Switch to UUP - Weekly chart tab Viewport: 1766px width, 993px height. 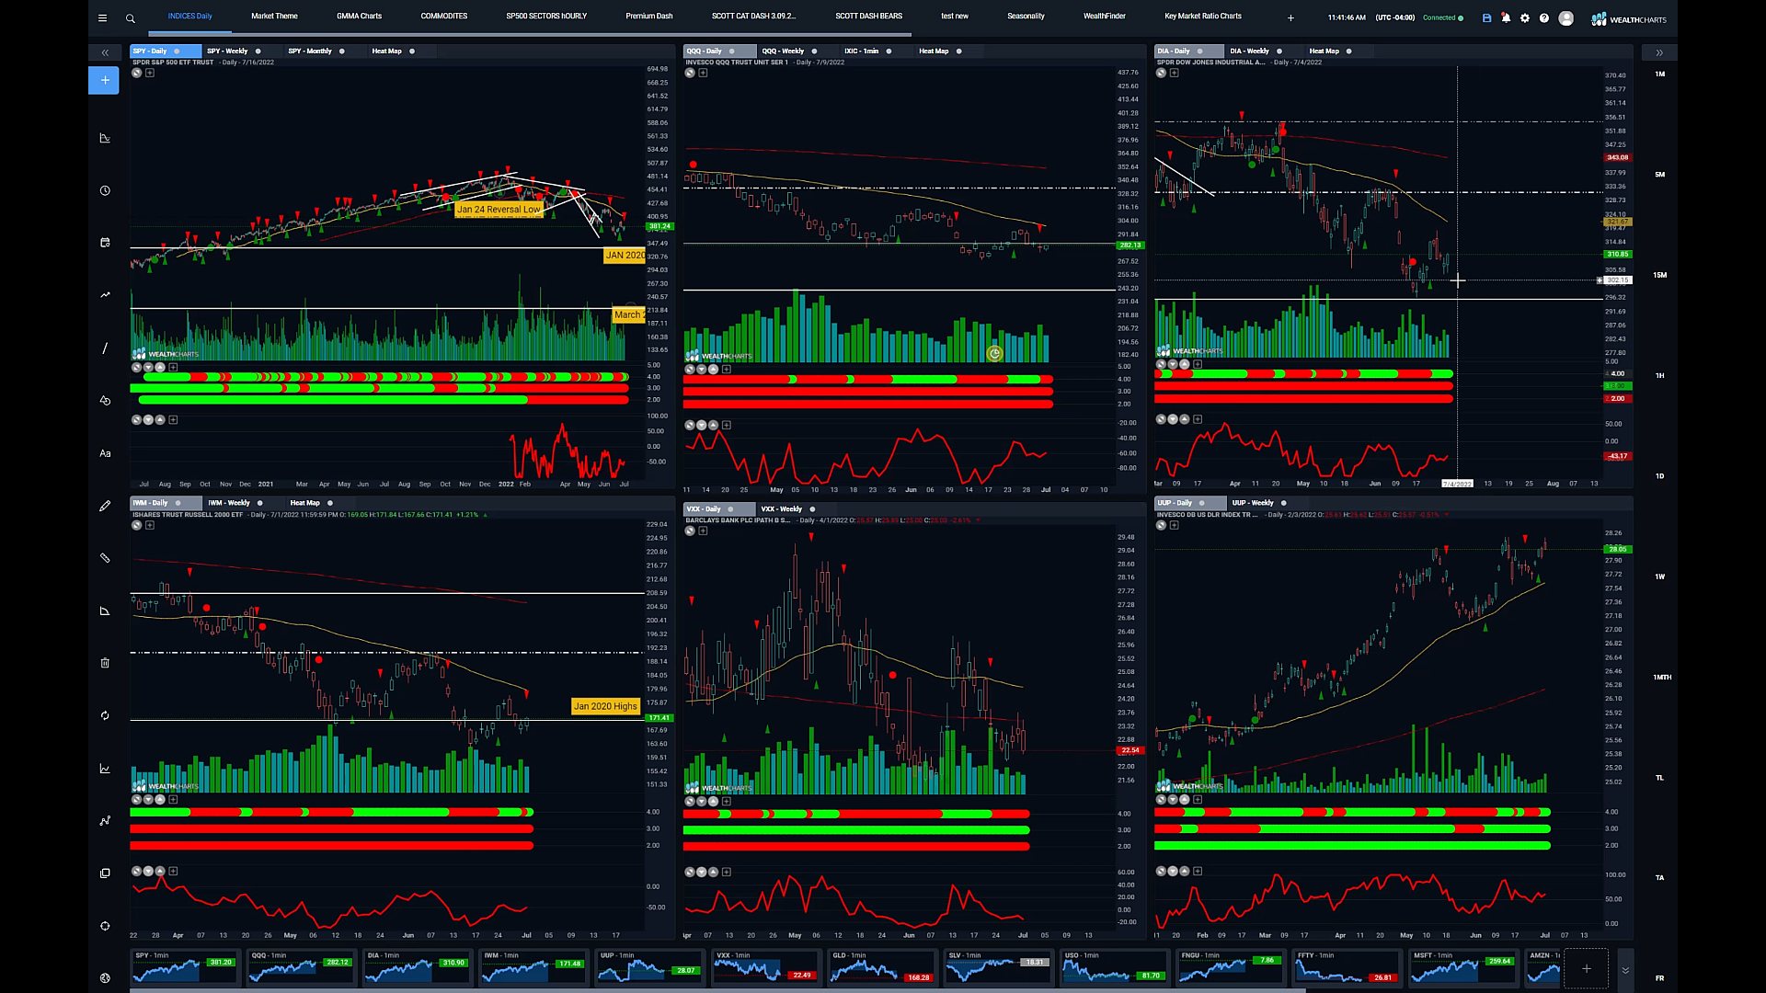(x=1253, y=503)
